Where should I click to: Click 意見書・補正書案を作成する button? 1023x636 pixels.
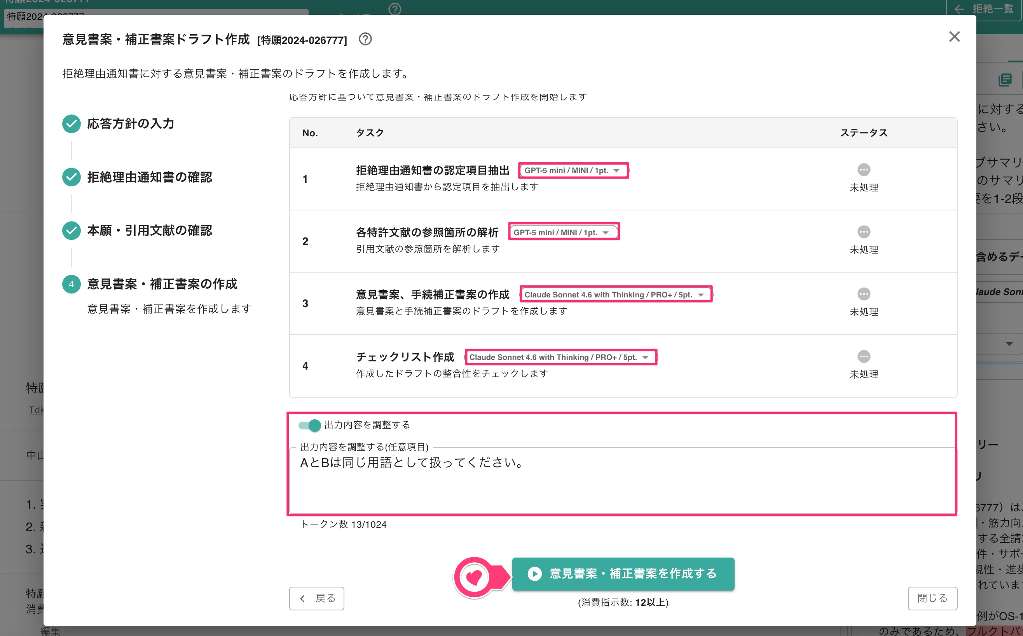point(623,574)
